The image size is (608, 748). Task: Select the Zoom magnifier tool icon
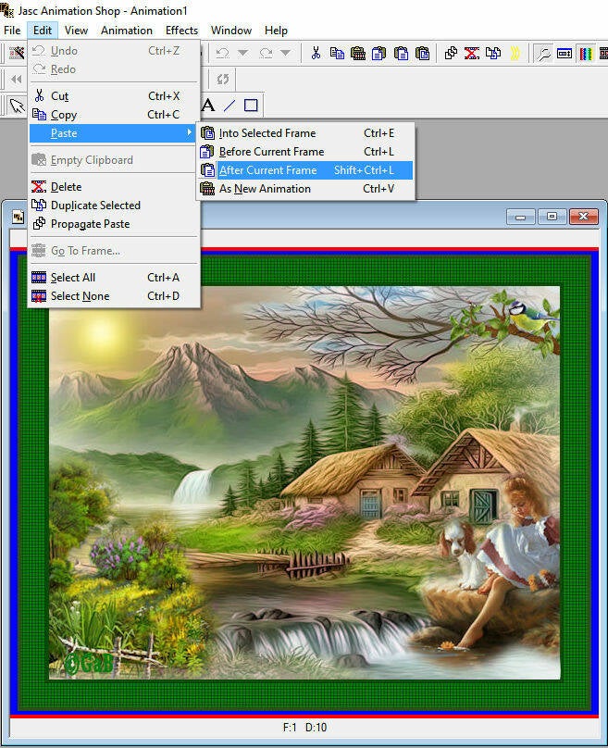[543, 54]
